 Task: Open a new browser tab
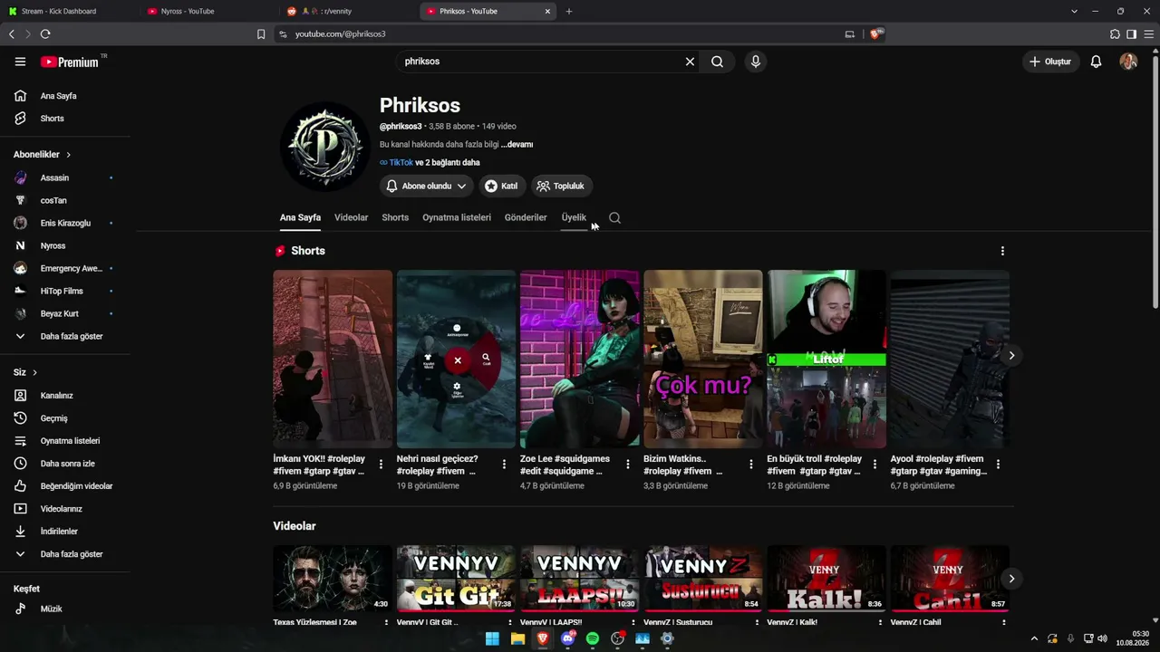point(569,11)
